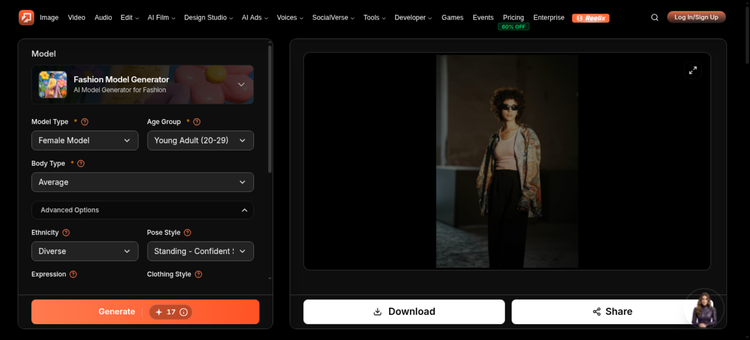This screenshot has height=340, width=750.
Task: Open the Model Type dropdown
Action: 85,140
